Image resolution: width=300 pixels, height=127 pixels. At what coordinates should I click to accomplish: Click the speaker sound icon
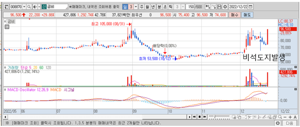click(35, 7)
